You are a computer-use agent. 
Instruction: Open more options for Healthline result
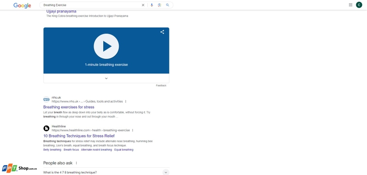[x=133, y=130]
